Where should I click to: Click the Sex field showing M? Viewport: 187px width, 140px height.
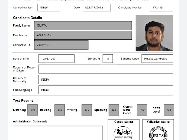(108, 59)
